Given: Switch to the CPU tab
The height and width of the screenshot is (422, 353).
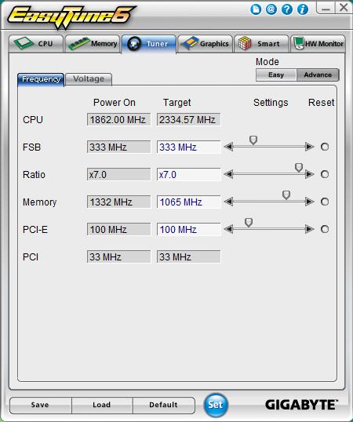Looking at the screenshot, I should pyautogui.click(x=36, y=44).
